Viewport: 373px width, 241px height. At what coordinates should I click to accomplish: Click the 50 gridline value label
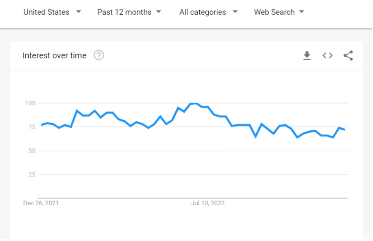tap(32, 151)
